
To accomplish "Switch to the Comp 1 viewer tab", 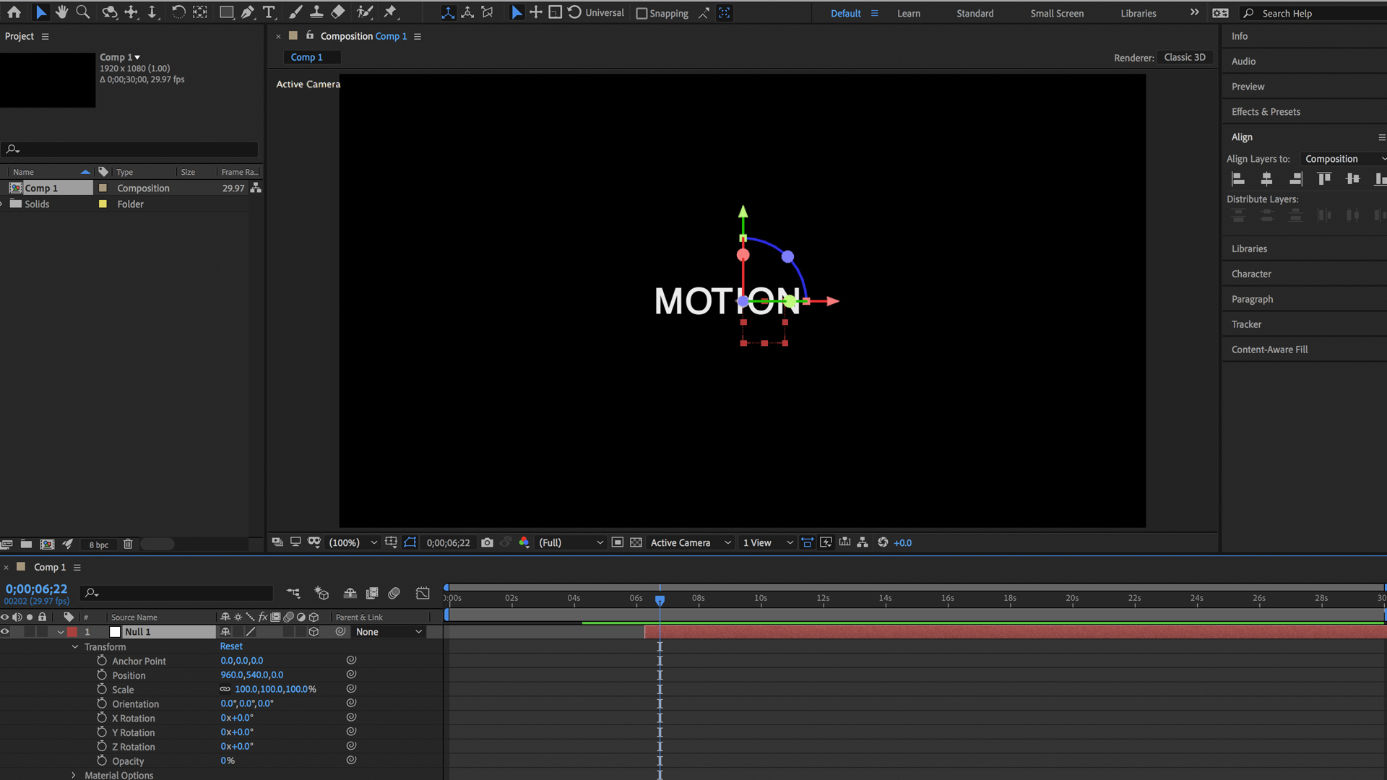I will click(x=307, y=57).
